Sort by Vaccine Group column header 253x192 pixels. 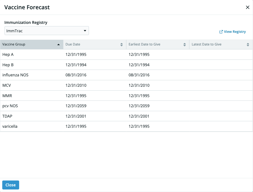pos(14,44)
